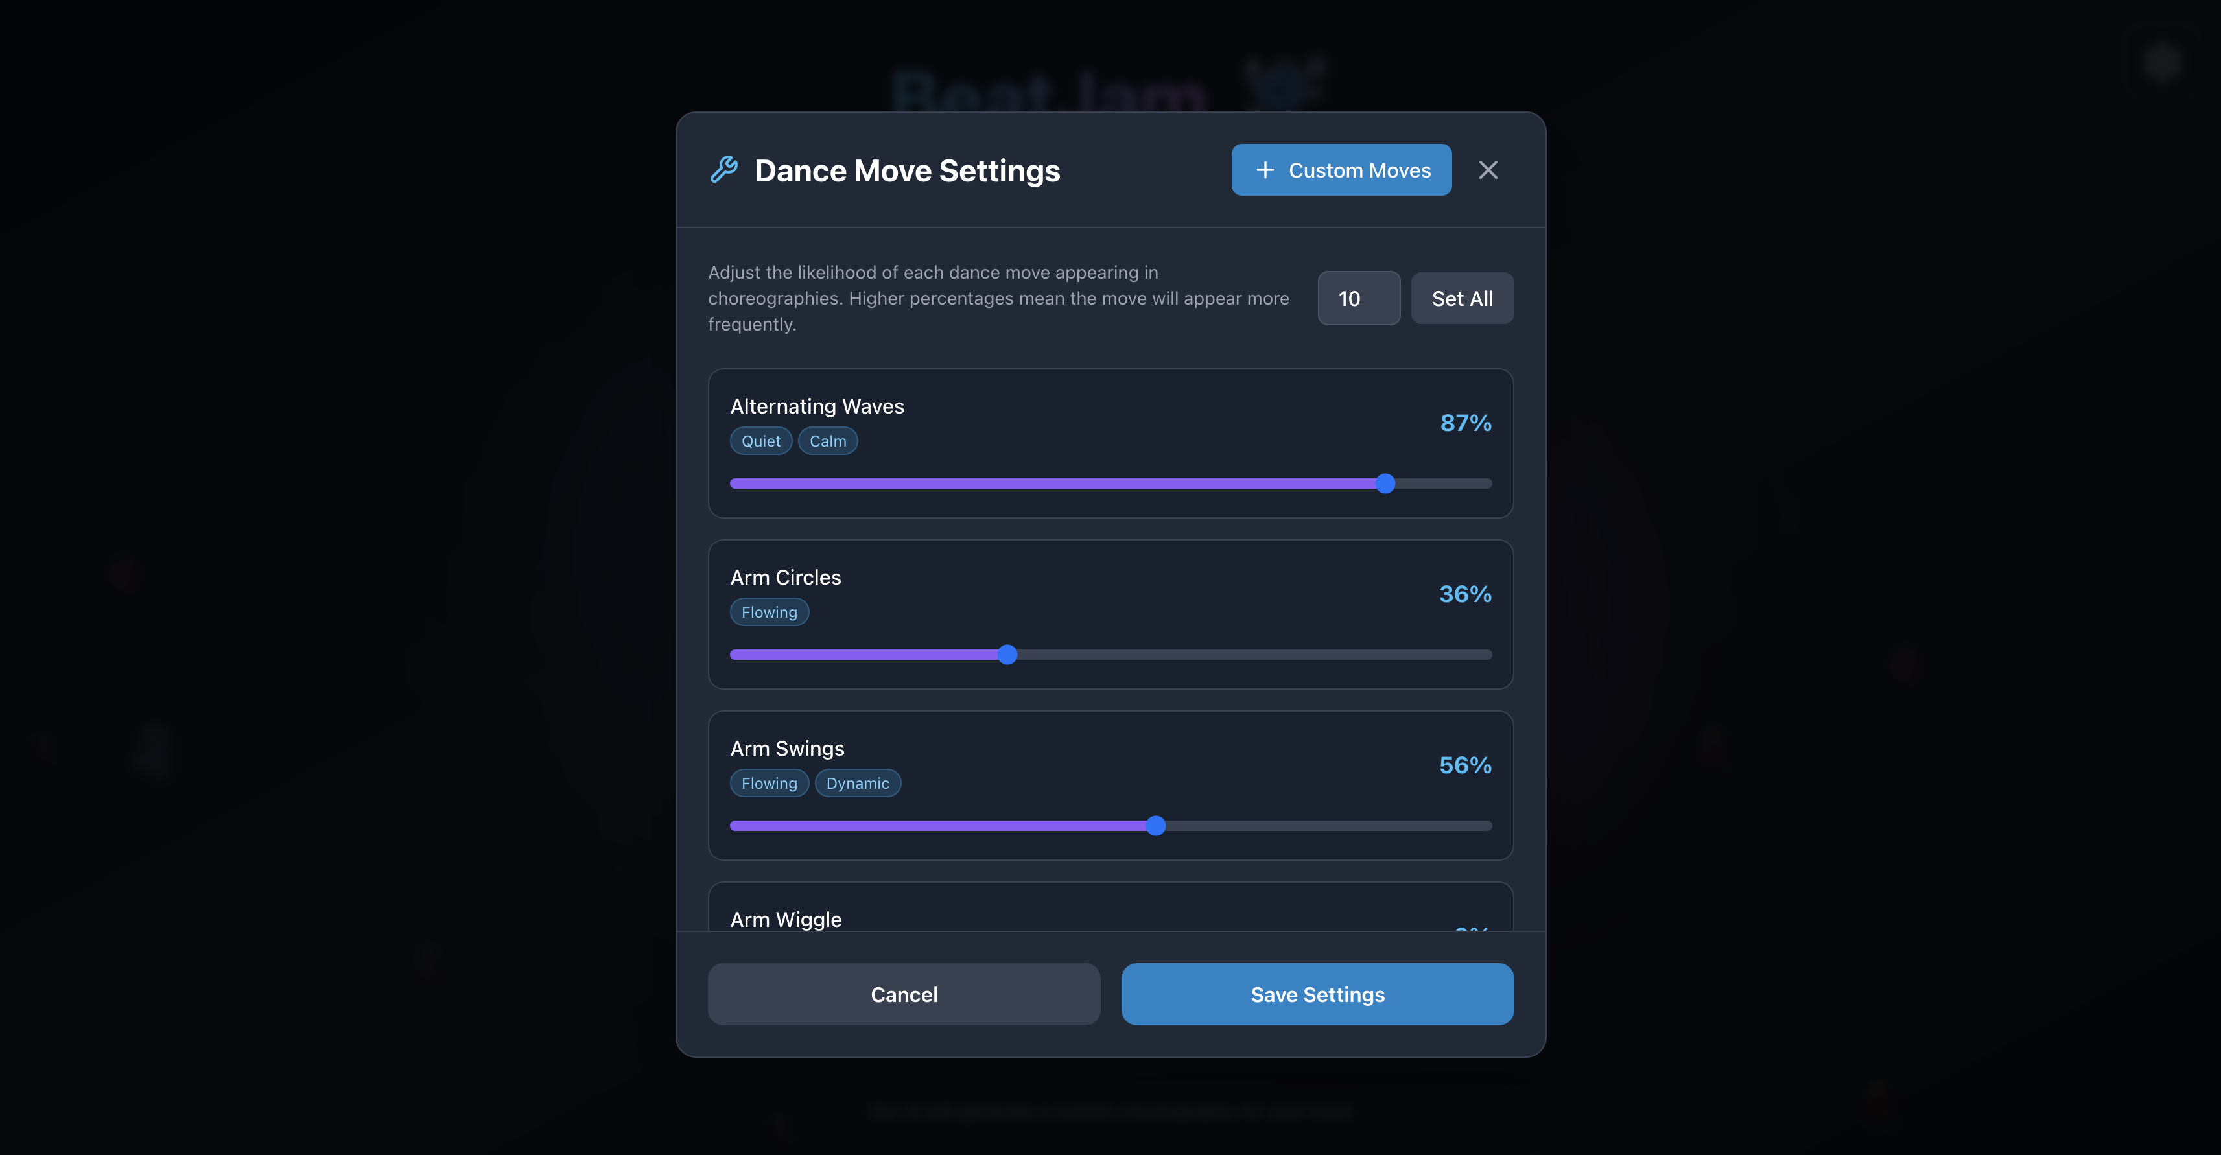This screenshot has width=2221, height=1155.
Task: Click the Arm Wiggle move card
Action: tap(1110, 907)
